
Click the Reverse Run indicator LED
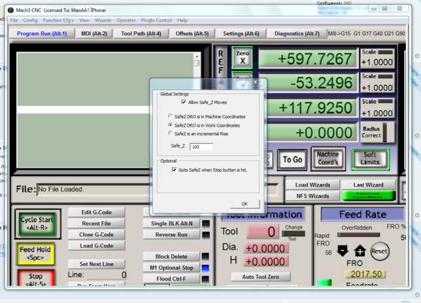click(x=206, y=235)
